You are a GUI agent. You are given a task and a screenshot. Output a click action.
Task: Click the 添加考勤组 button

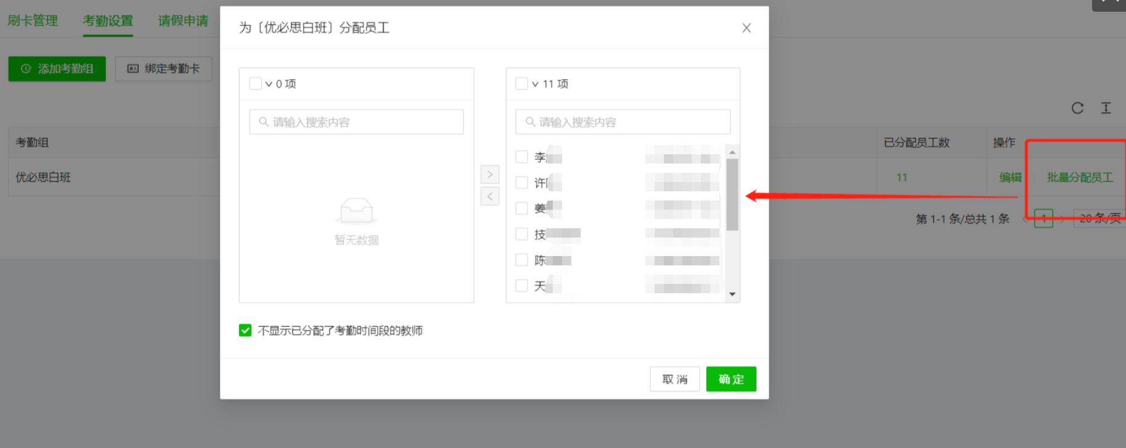pyautogui.click(x=57, y=68)
